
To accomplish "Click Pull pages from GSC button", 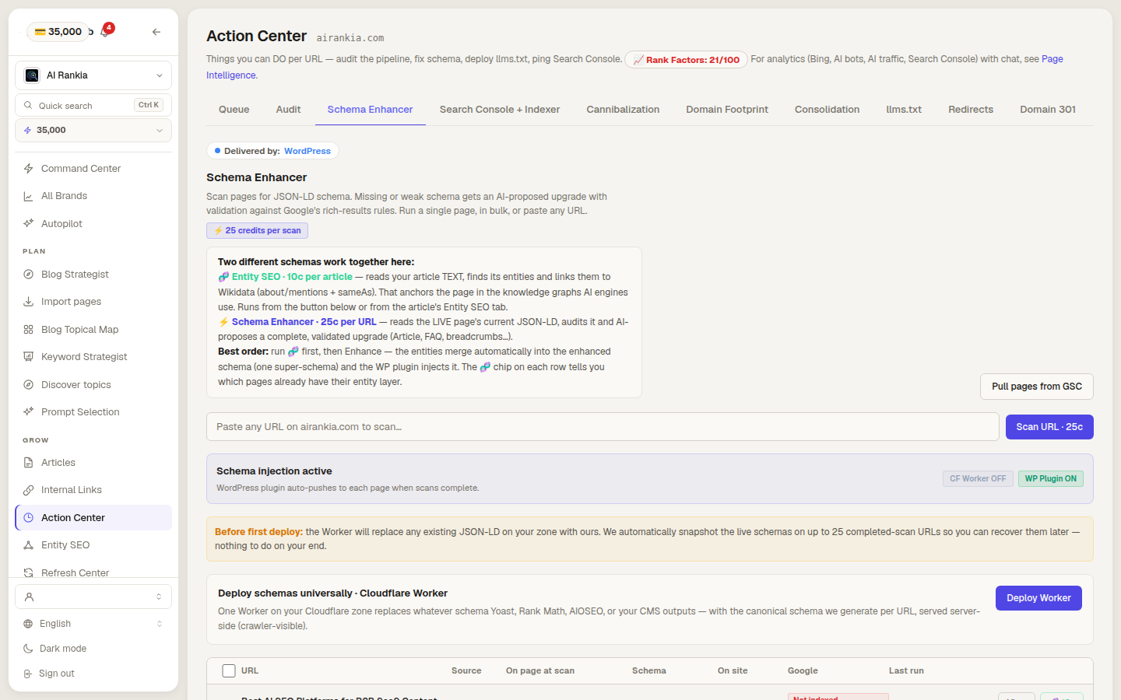I will click(1037, 387).
